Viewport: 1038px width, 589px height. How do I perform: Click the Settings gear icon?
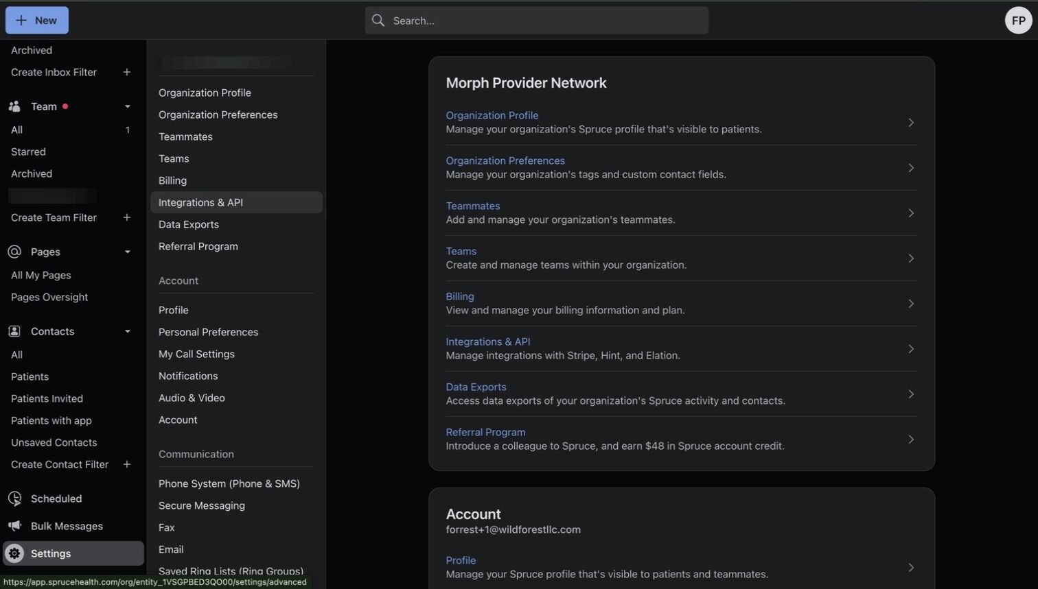pos(14,553)
